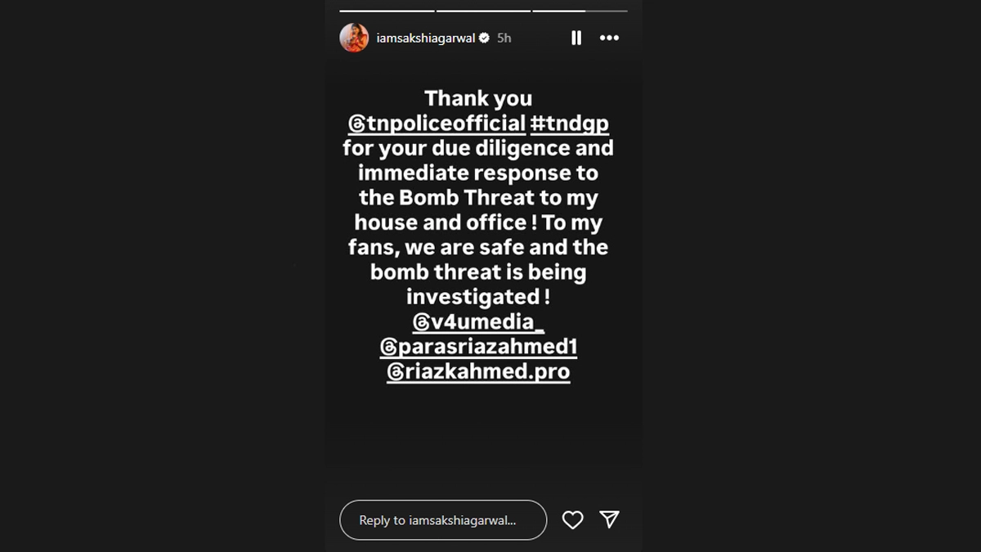Jump to the first story progress segment

coord(387,11)
